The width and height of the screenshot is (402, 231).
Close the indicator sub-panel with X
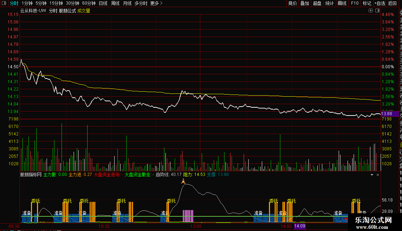click(378, 175)
